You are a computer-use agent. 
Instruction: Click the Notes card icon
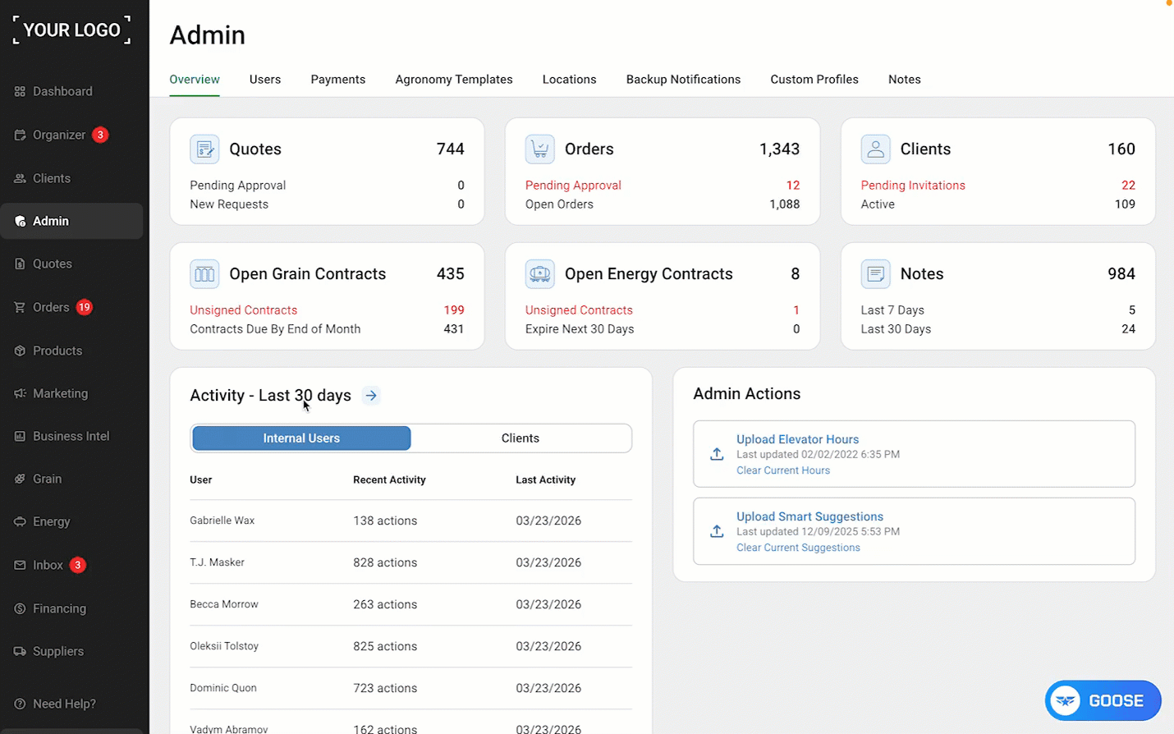(875, 274)
